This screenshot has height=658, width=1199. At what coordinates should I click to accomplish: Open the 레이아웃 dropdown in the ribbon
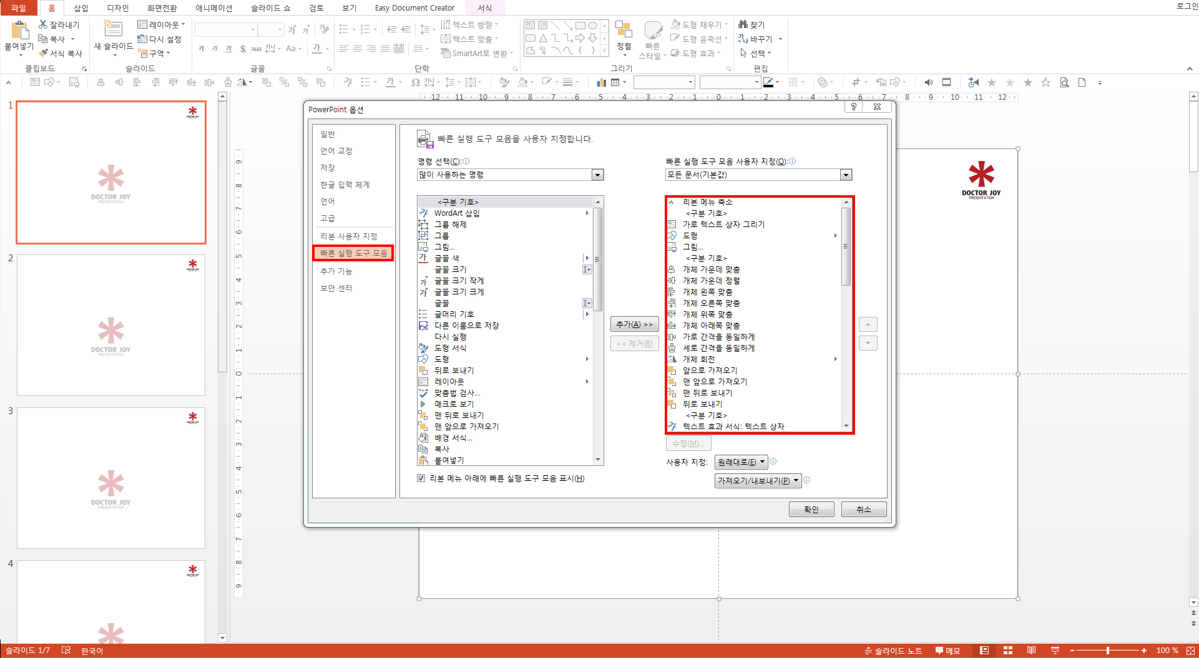tap(161, 24)
